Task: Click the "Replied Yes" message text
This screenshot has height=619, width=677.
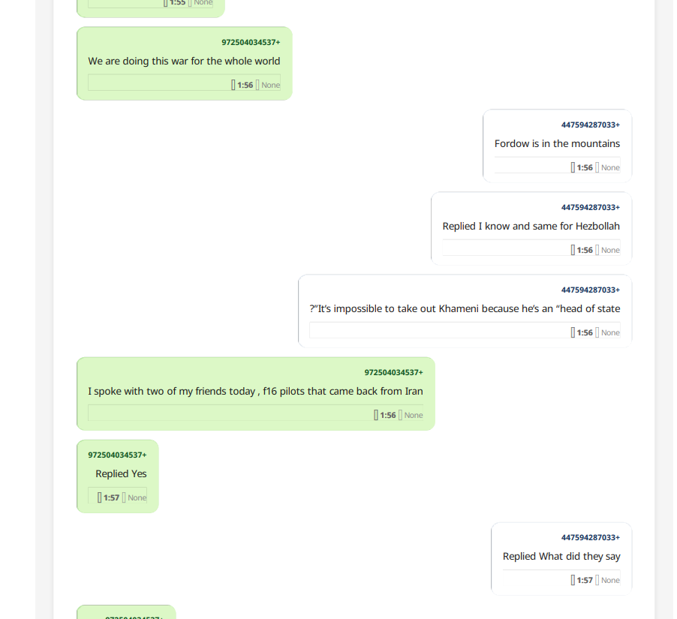Action: coord(121,474)
